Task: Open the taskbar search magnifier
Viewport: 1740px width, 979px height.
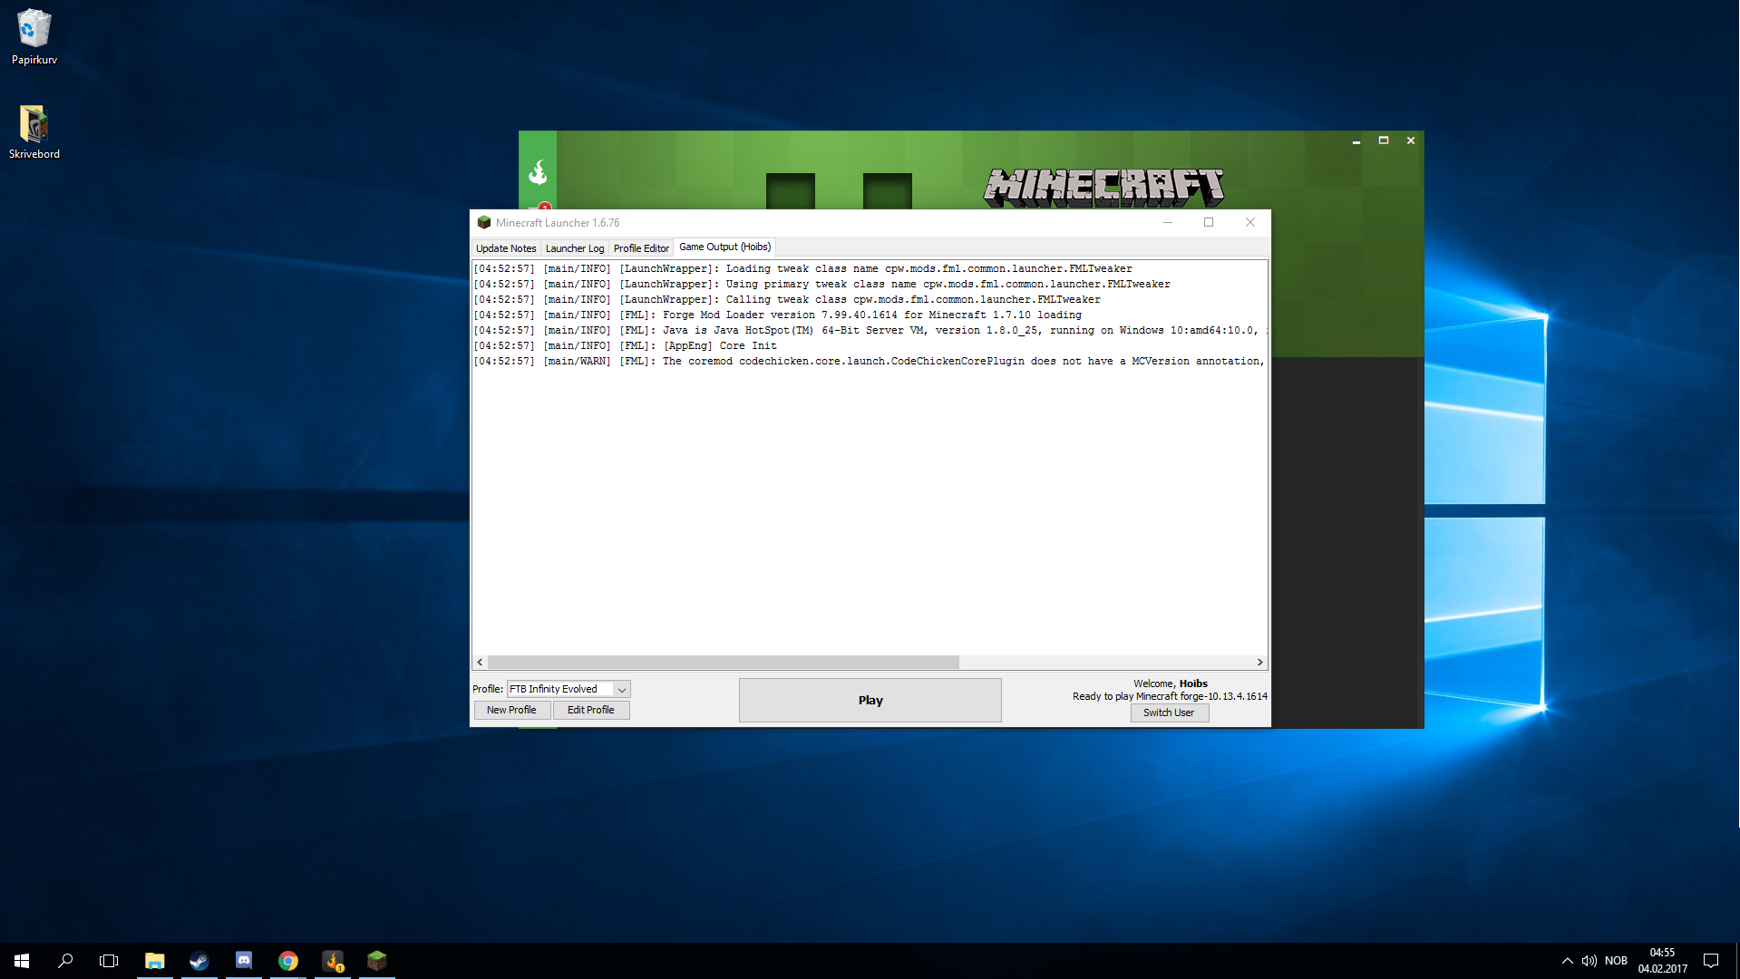Action: [65, 960]
